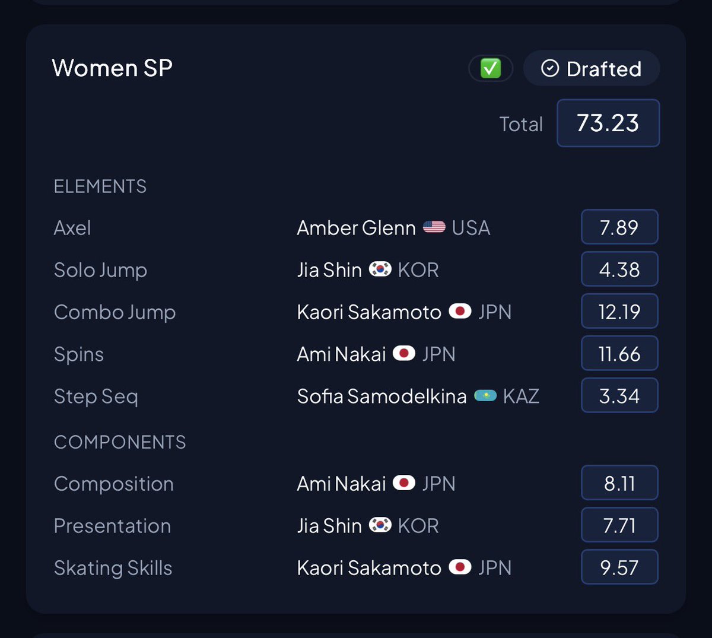Screen dimensions: 712x638
Task: Click Jia Shin in the Presentation row
Action: (x=329, y=526)
